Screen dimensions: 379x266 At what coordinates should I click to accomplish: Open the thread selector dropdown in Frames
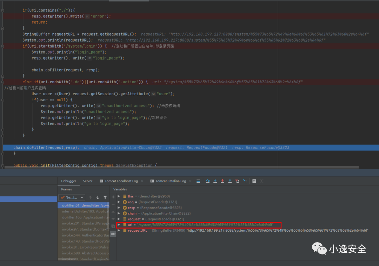pos(72,197)
